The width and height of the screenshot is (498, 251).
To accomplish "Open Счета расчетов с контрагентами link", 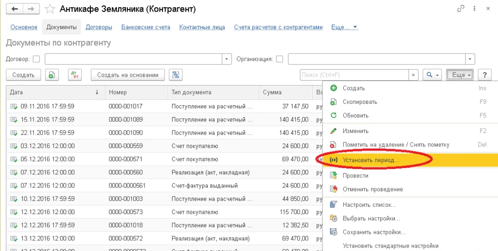I will tap(278, 27).
